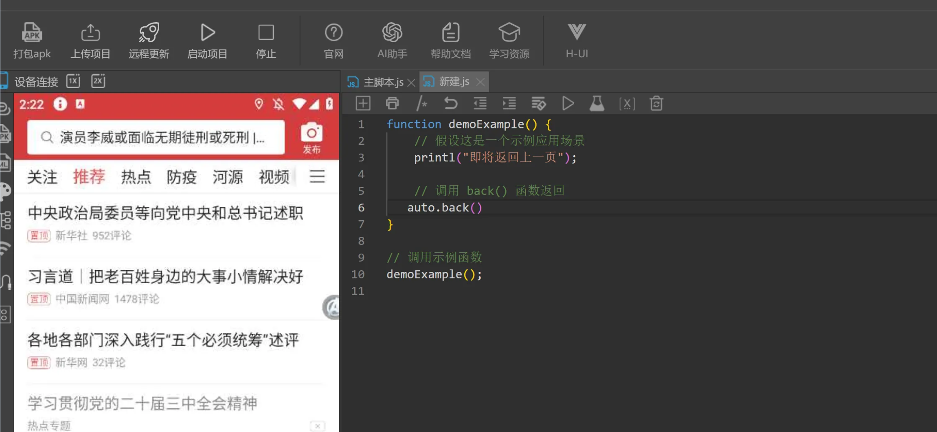
Task: Select the 热点 tab in phone app
Action: click(x=136, y=177)
